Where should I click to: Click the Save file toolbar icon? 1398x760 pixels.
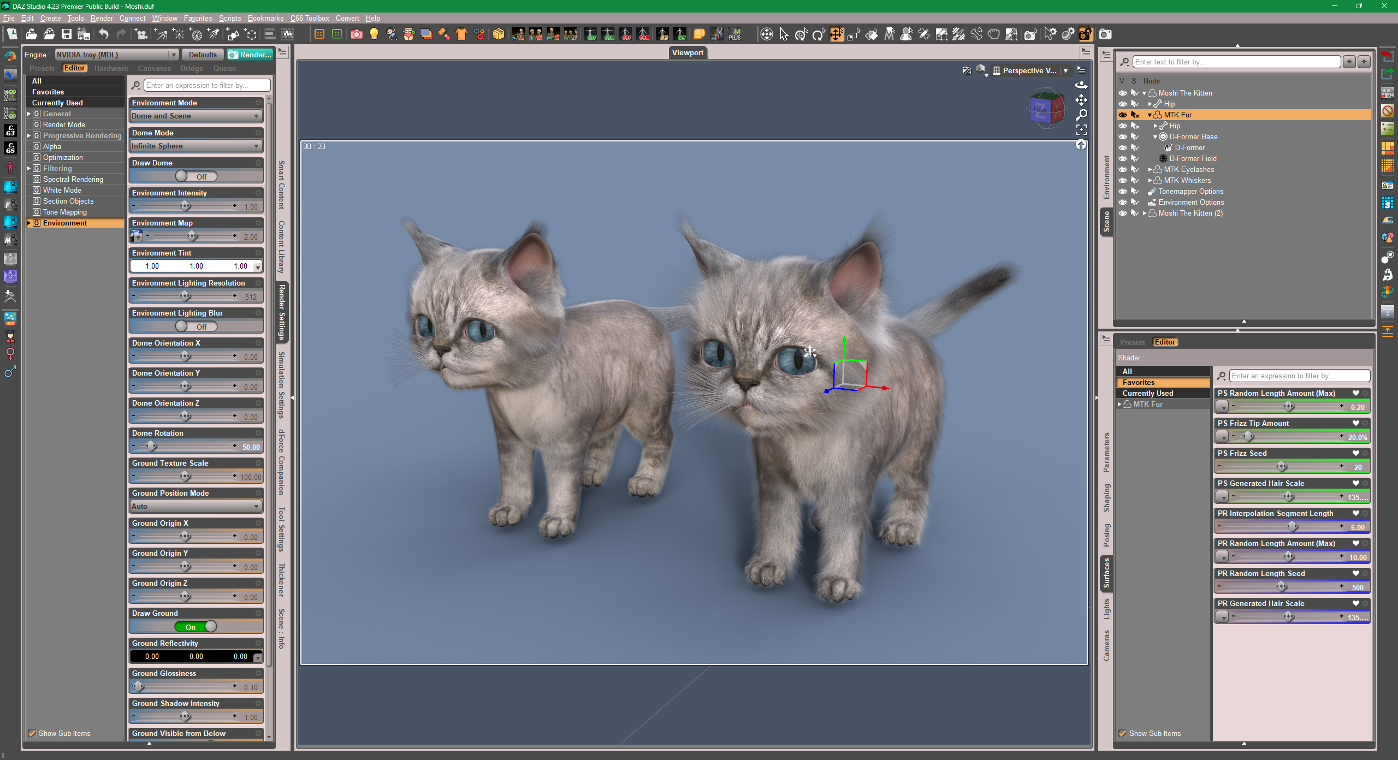tap(66, 34)
